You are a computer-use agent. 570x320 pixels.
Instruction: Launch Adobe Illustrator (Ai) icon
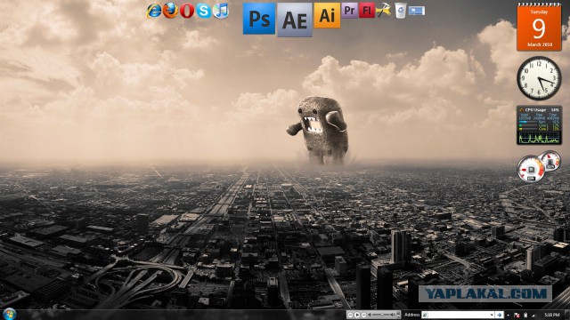coord(327,16)
